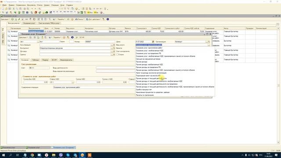Switch to the Взаиморасчеты tab
Screen dimensions: 281x158
click(66, 60)
